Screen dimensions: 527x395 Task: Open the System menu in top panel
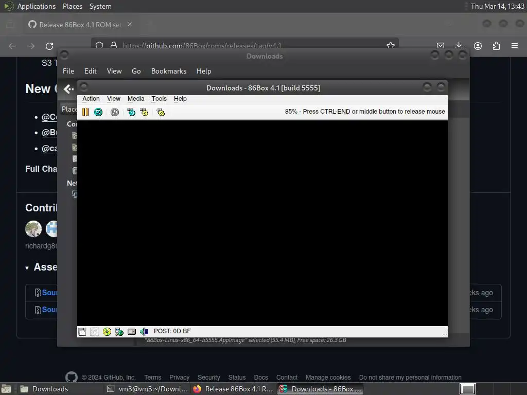click(x=100, y=6)
